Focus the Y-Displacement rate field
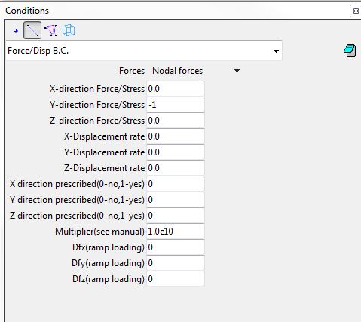Screen dimensions: 361x322 pyautogui.click(x=176, y=152)
